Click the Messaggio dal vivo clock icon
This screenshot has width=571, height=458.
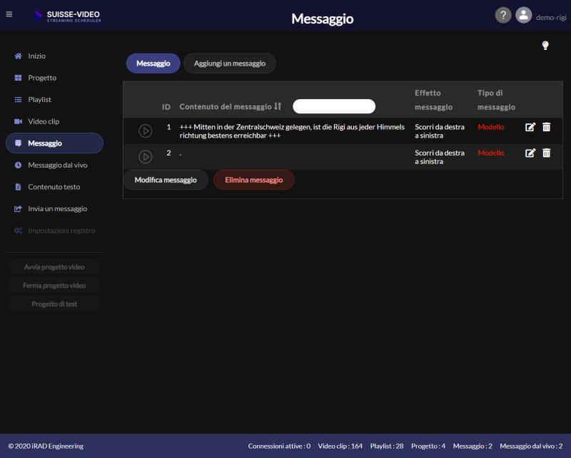point(18,166)
